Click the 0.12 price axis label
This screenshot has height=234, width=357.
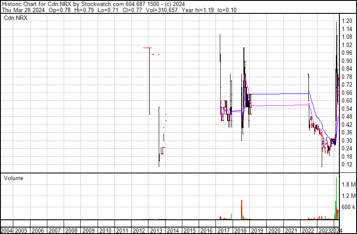[x=347, y=165]
